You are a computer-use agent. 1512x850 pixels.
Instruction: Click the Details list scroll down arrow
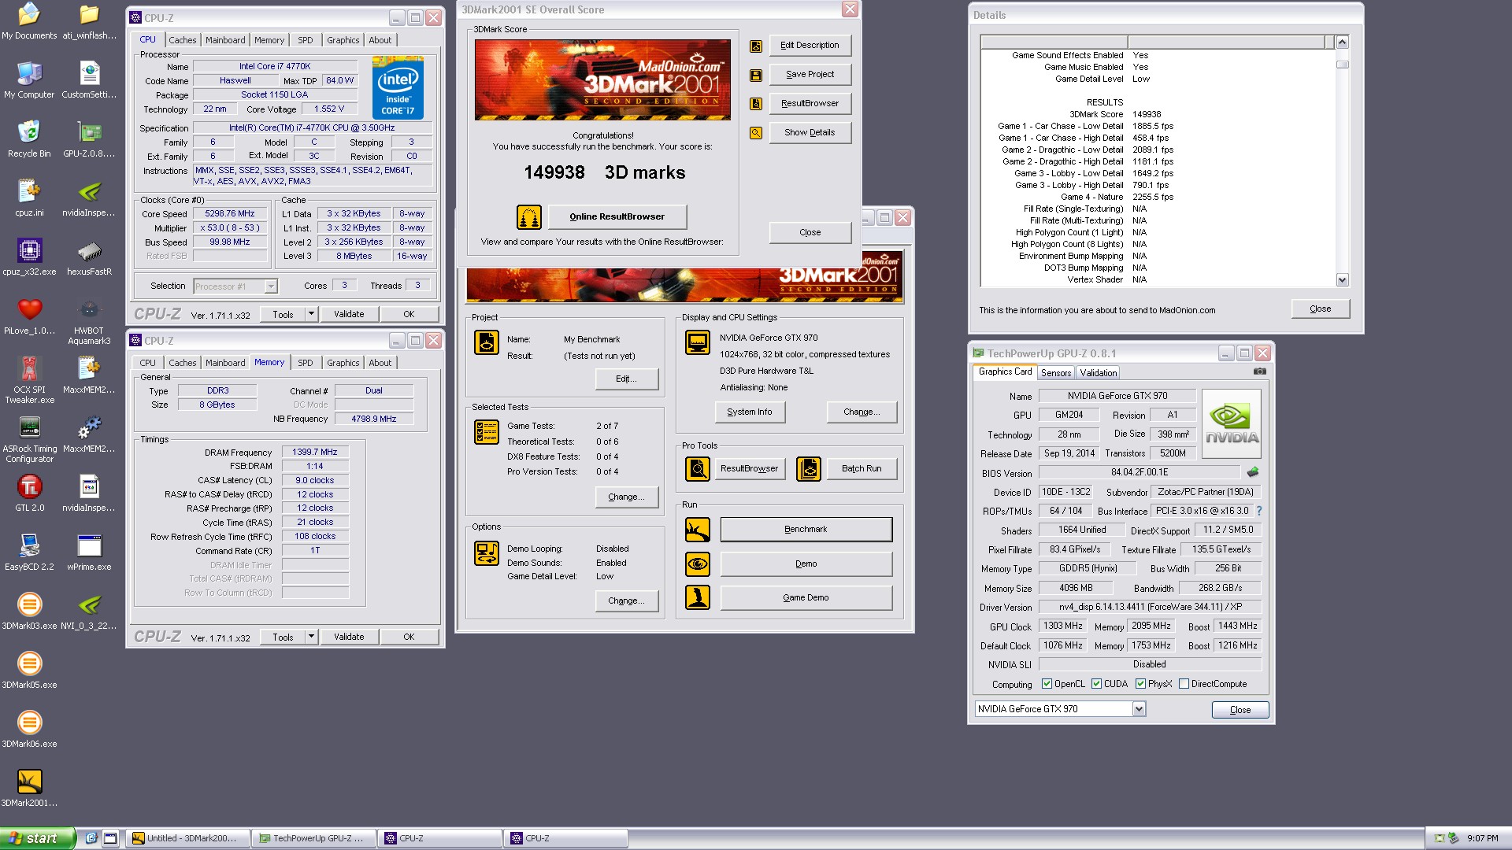click(1342, 279)
